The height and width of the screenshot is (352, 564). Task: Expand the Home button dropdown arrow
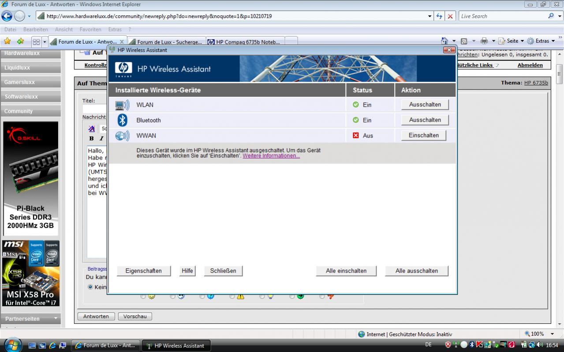pyautogui.click(x=454, y=41)
